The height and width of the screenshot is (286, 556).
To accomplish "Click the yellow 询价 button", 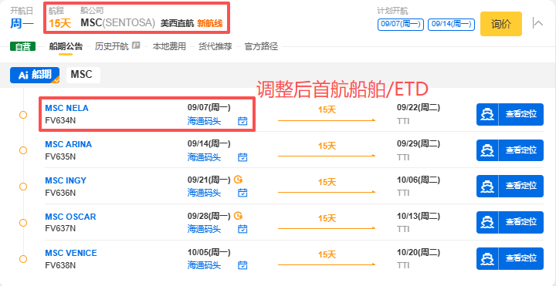I will click(501, 24).
